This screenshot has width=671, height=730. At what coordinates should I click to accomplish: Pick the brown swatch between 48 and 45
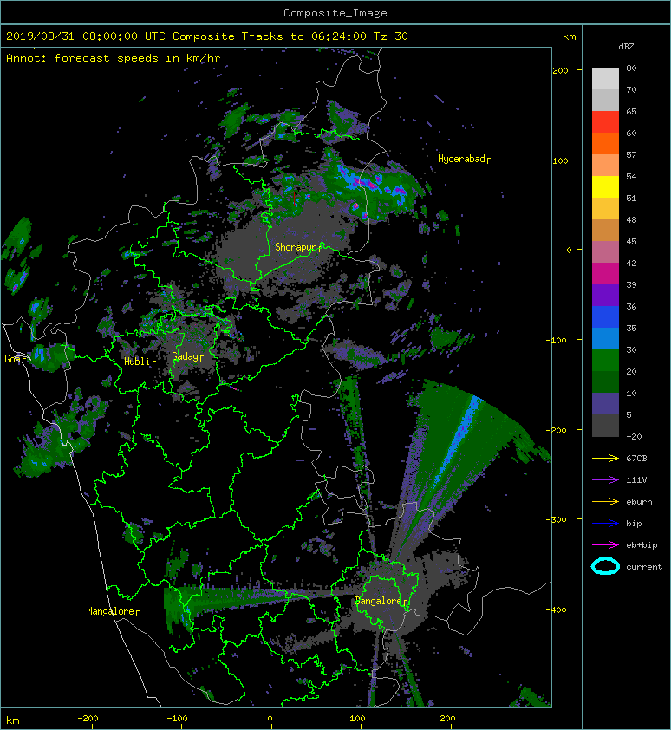coord(605,231)
